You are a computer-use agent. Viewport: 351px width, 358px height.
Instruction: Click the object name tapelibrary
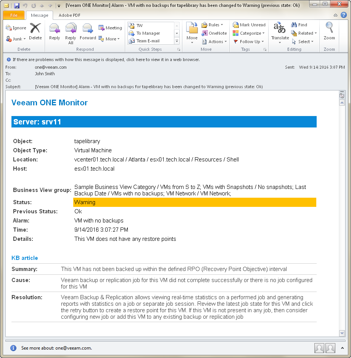point(87,141)
